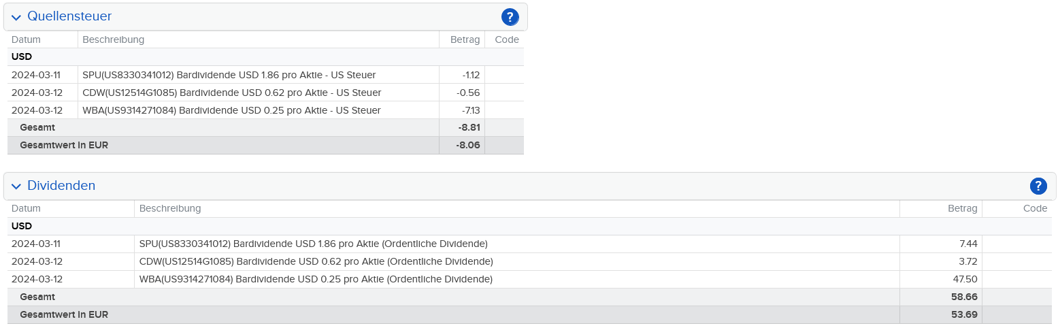Open help icon for Quellensteuer section
This screenshot has width=1058, height=328.
pyautogui.click(x=510, y=17)
